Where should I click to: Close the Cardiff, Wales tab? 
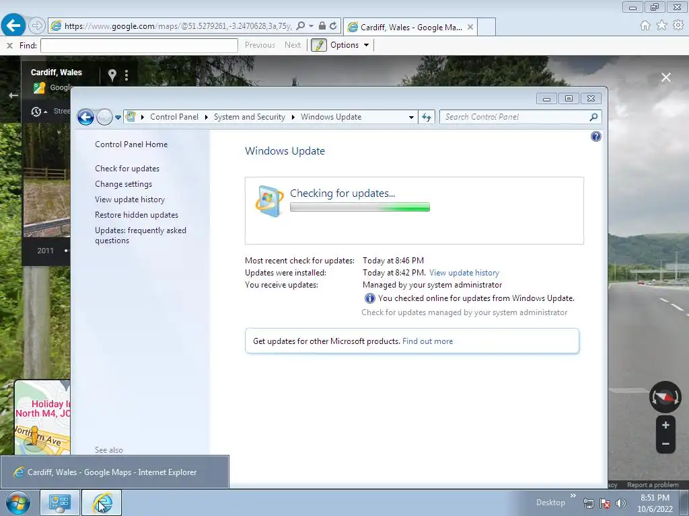tap(470, 27)
